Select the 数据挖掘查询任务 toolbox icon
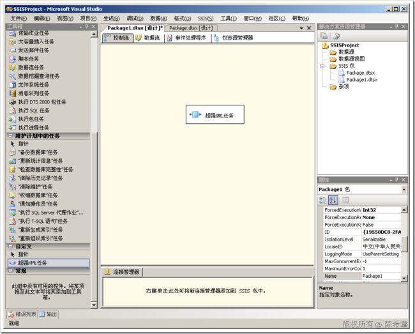The image size is (415, 334). tap(12, 76)
